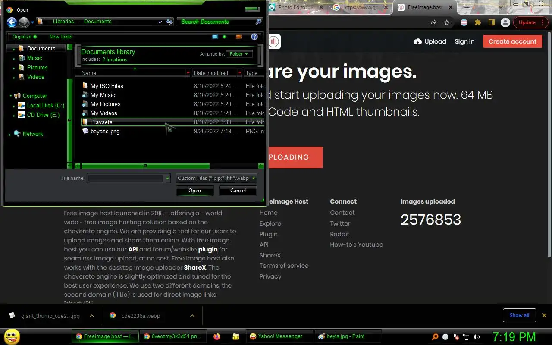Bookmark this page with the star icon

pyautogui.click(x=447, y=22)
